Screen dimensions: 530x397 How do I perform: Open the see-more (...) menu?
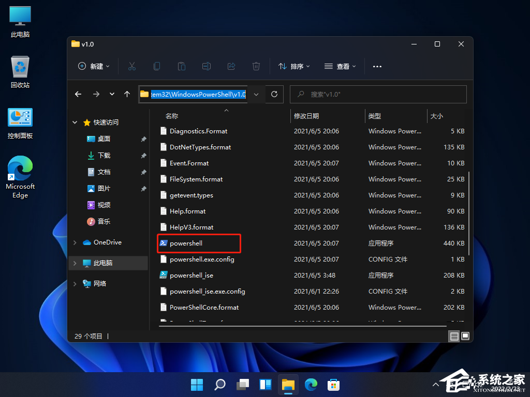pos(377,66)
